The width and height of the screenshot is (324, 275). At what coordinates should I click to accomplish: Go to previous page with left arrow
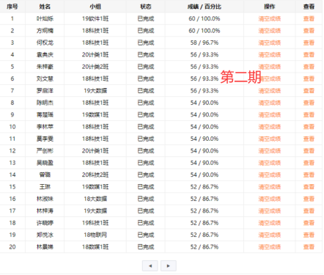[x=150, y=265]
